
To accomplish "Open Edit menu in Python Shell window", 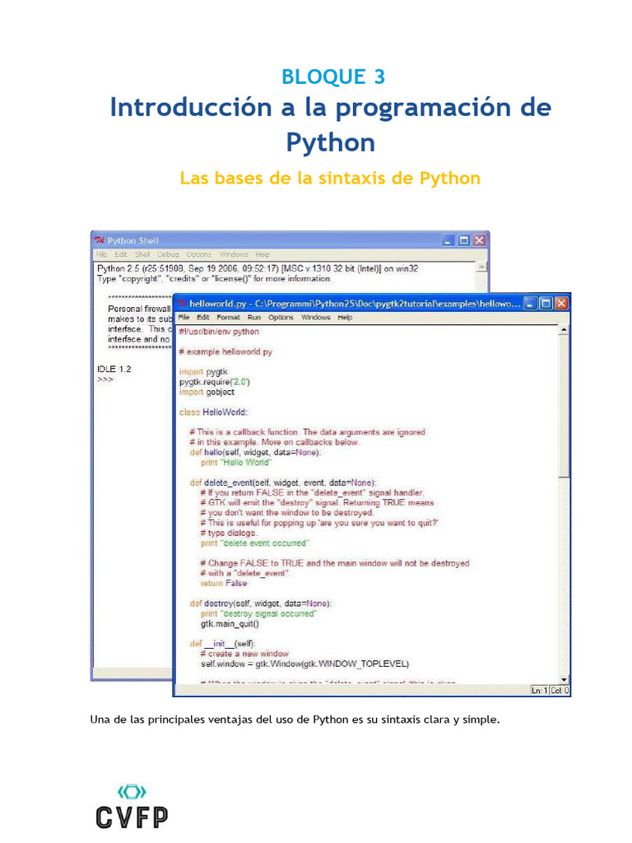I will click(120, 254).
